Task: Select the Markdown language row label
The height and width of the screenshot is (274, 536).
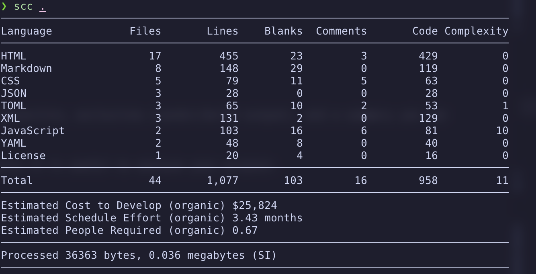Action: point(27,68)
